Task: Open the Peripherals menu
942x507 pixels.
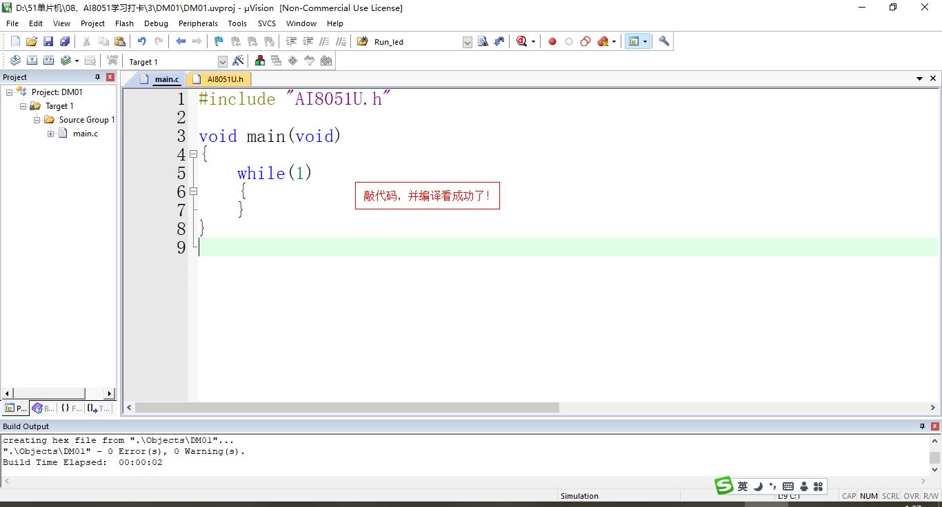Action: coord(198,23)
